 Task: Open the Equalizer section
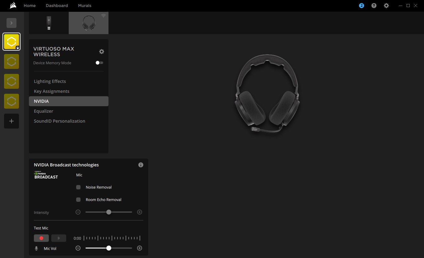click(69, 111)
